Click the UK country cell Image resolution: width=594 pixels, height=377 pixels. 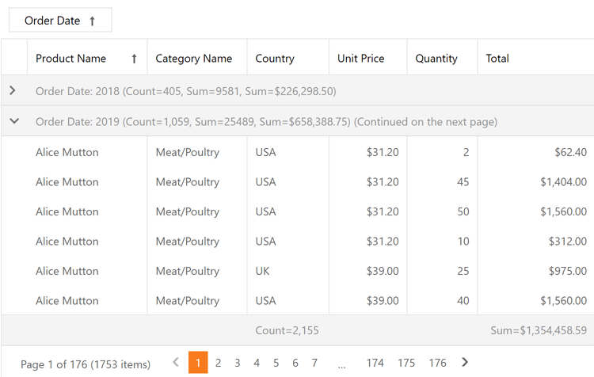coord(263,271)
